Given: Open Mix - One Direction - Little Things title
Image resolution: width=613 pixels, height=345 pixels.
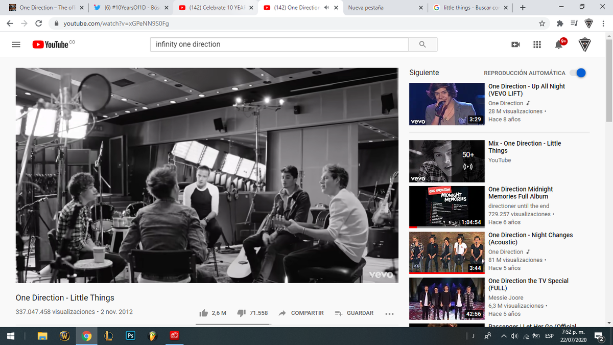Looking at the screenshot, I should tap(525, 147).
